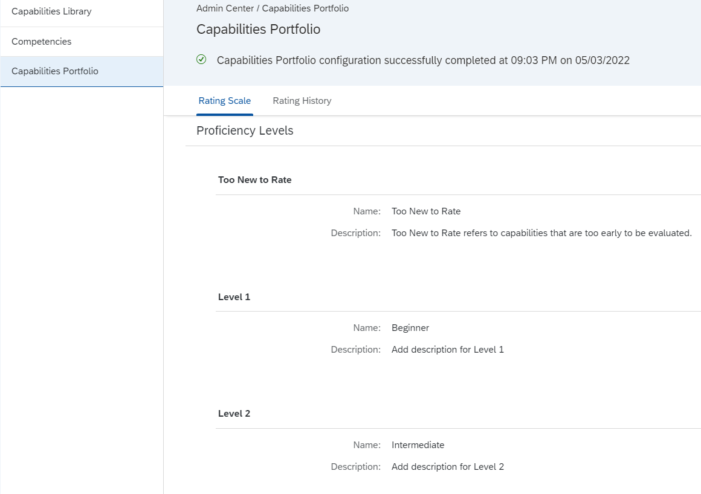Click the Too New to Rate heading
The width and height of the screenshot is (701, 494).
pyautogui.click(x=255, y=180)
